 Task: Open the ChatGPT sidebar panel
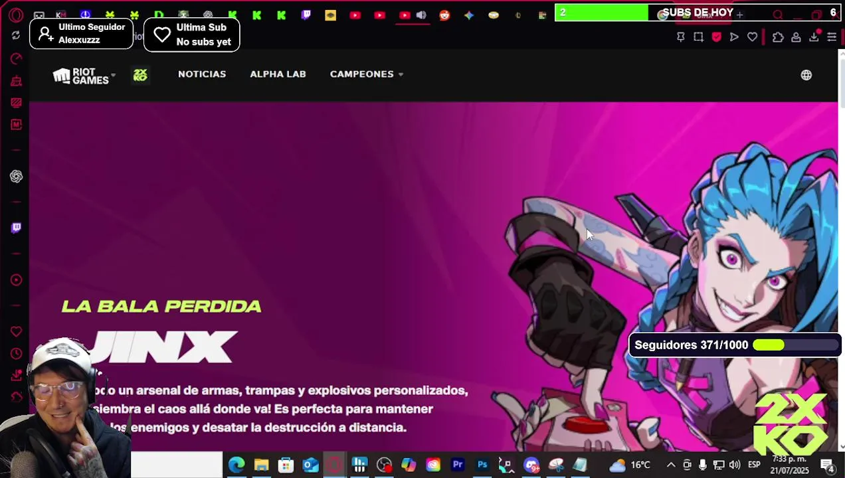(x=16, y=176)
